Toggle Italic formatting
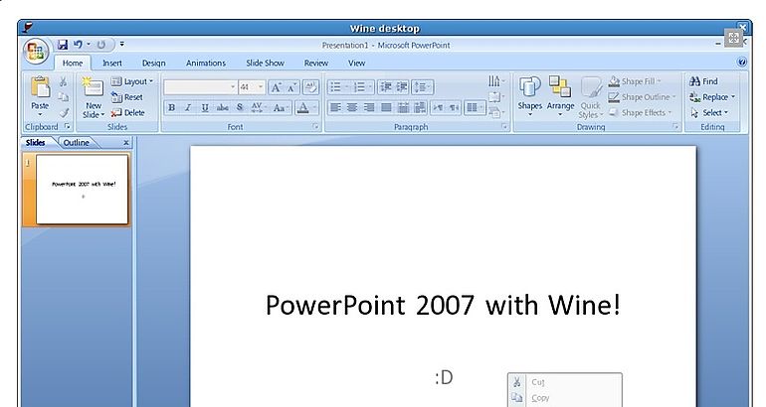The image size is (766, 407). coord(188,108)
